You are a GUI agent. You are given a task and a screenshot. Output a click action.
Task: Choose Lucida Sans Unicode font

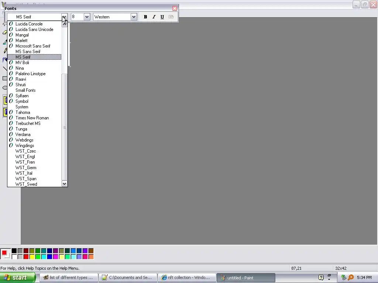(x=34, y=29)
